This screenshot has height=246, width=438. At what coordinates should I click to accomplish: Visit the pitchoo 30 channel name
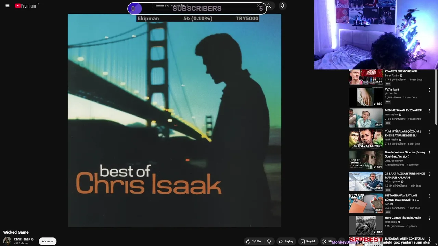391,93
